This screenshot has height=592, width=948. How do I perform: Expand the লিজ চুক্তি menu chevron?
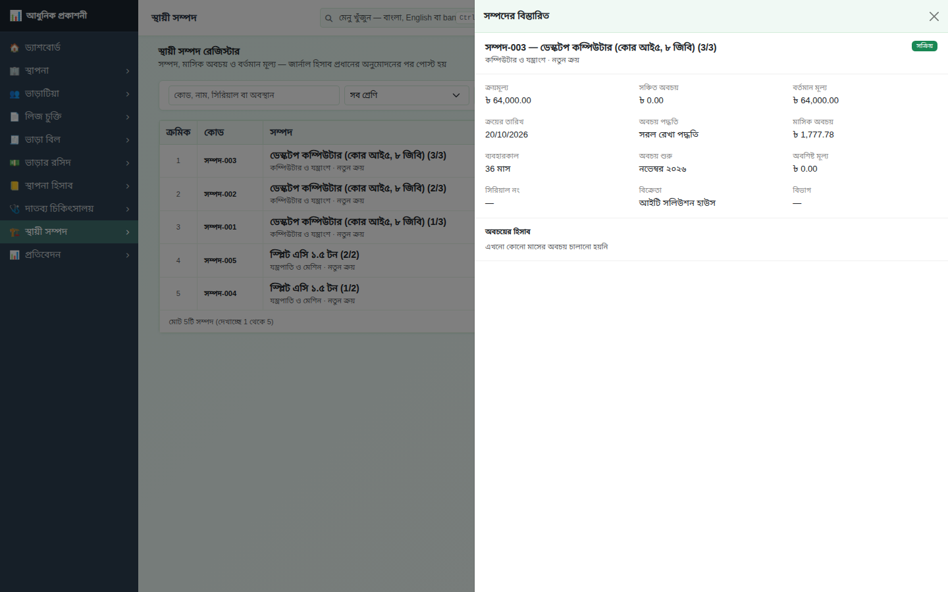(128, 117)
